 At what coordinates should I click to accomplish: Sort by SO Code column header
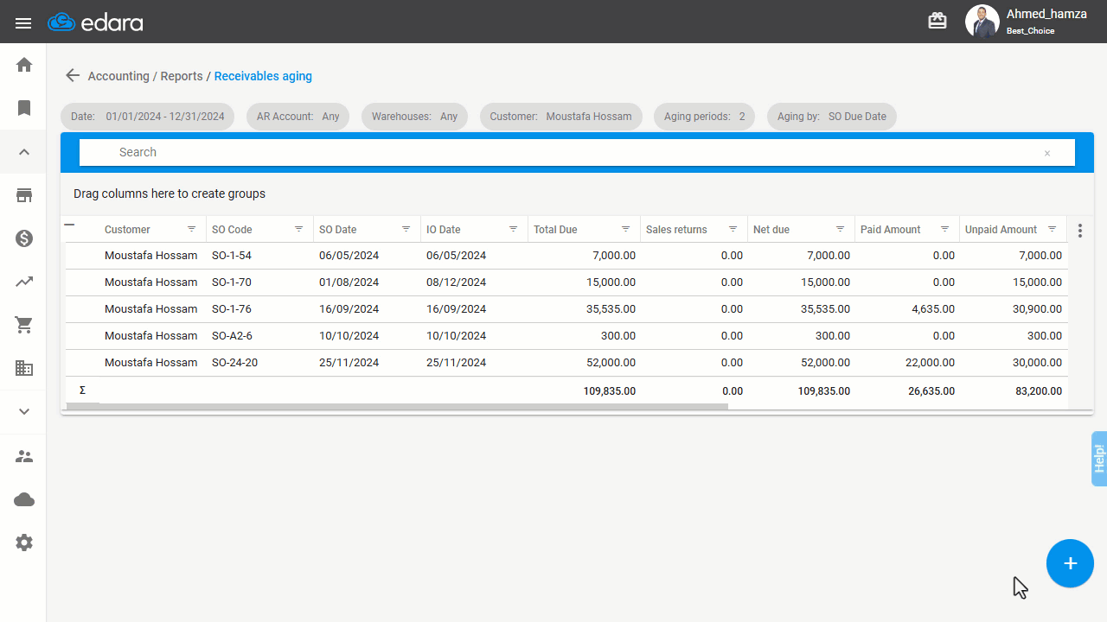(x=232, y=230)
